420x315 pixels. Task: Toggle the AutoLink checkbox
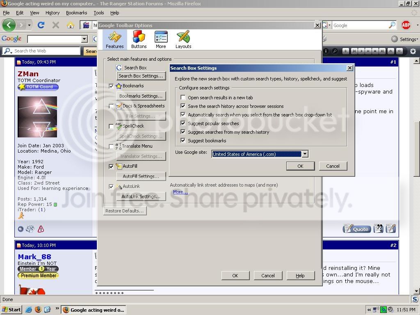pyautogui.click(x=111, y=187)
